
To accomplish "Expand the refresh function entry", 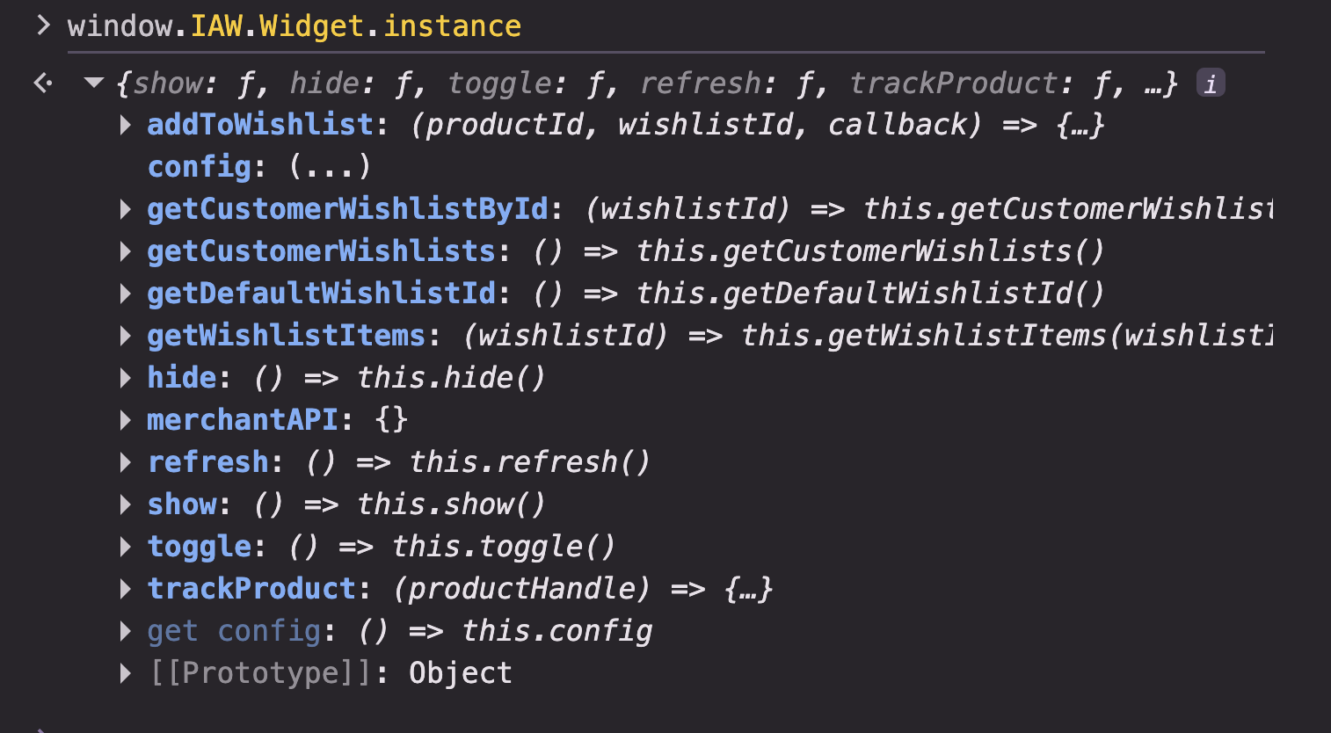I will click(x=126, y=462).
